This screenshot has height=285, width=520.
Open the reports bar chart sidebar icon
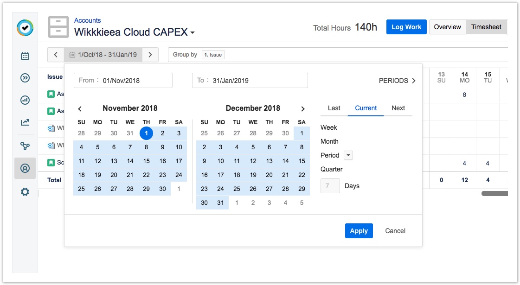(x=25, y=100)
